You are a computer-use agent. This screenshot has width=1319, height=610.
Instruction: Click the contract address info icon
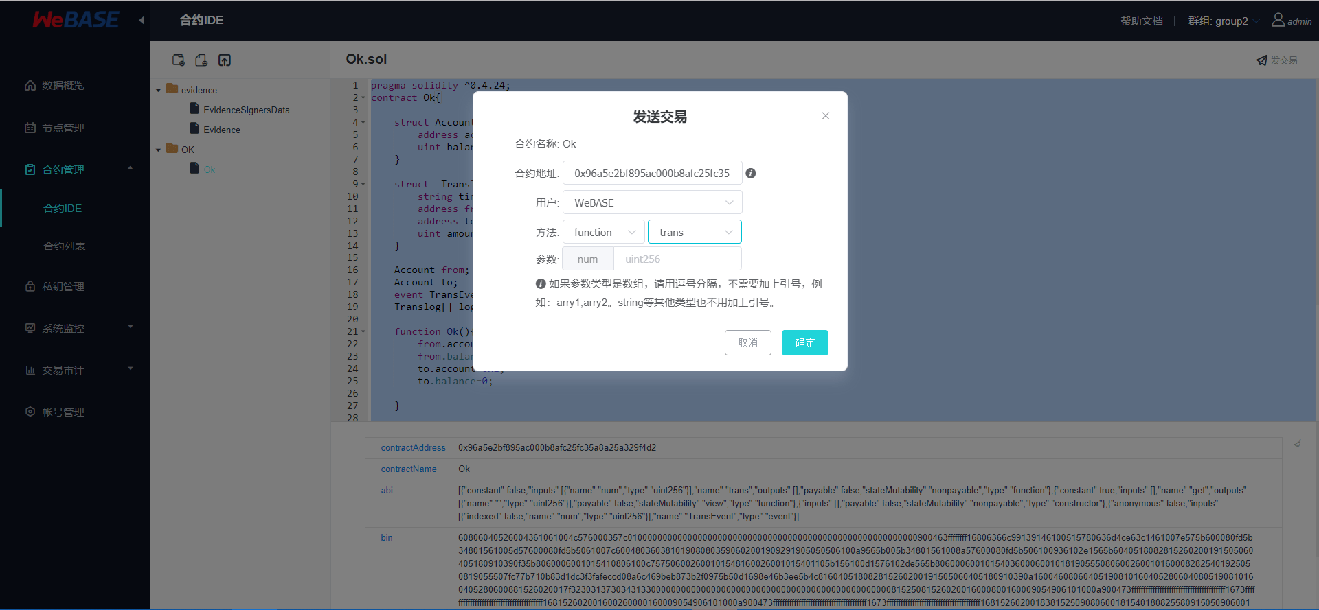(x=751, y=174)
